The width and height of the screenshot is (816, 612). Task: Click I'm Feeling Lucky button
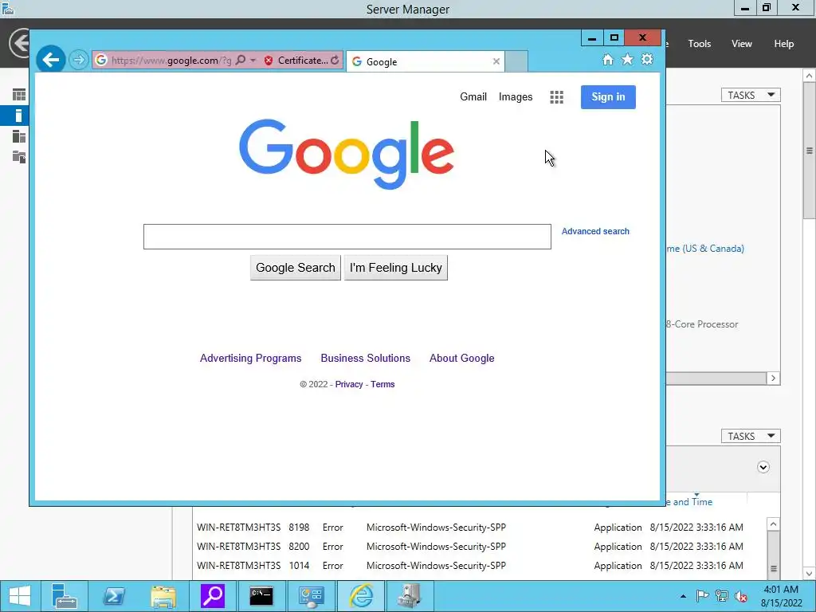pos(395,268)
